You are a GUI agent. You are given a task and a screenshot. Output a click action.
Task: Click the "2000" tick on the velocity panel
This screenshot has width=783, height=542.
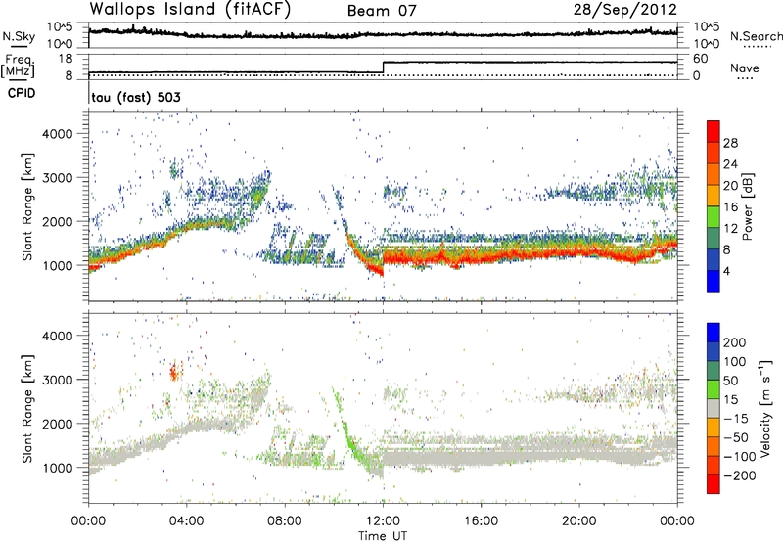point(57,424)
